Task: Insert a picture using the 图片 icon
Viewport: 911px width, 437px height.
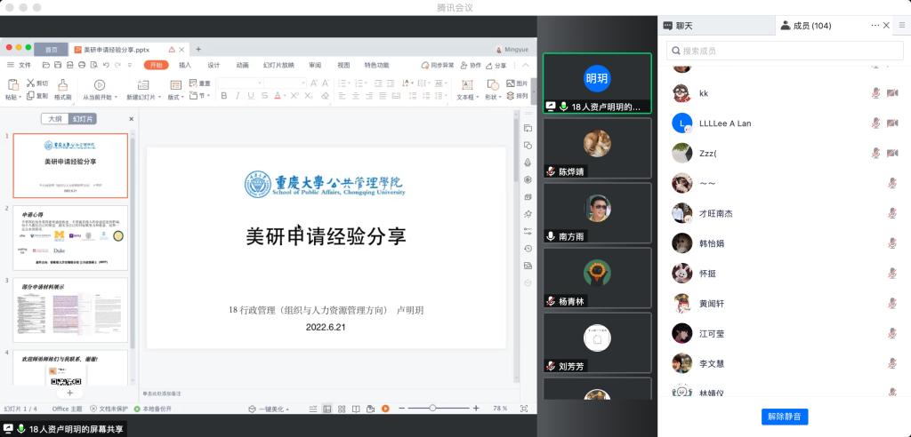Action: (516, 83)
